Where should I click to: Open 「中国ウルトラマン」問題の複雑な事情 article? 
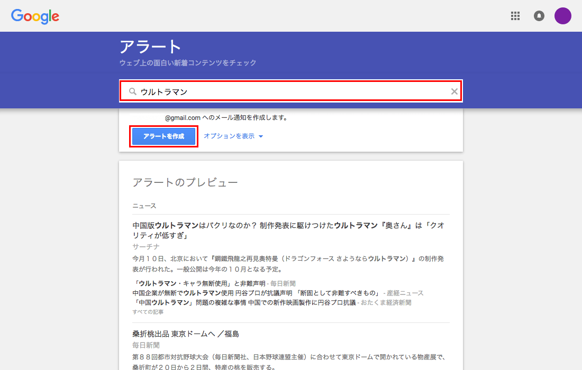pyautogui.click(x=244, y=302)
